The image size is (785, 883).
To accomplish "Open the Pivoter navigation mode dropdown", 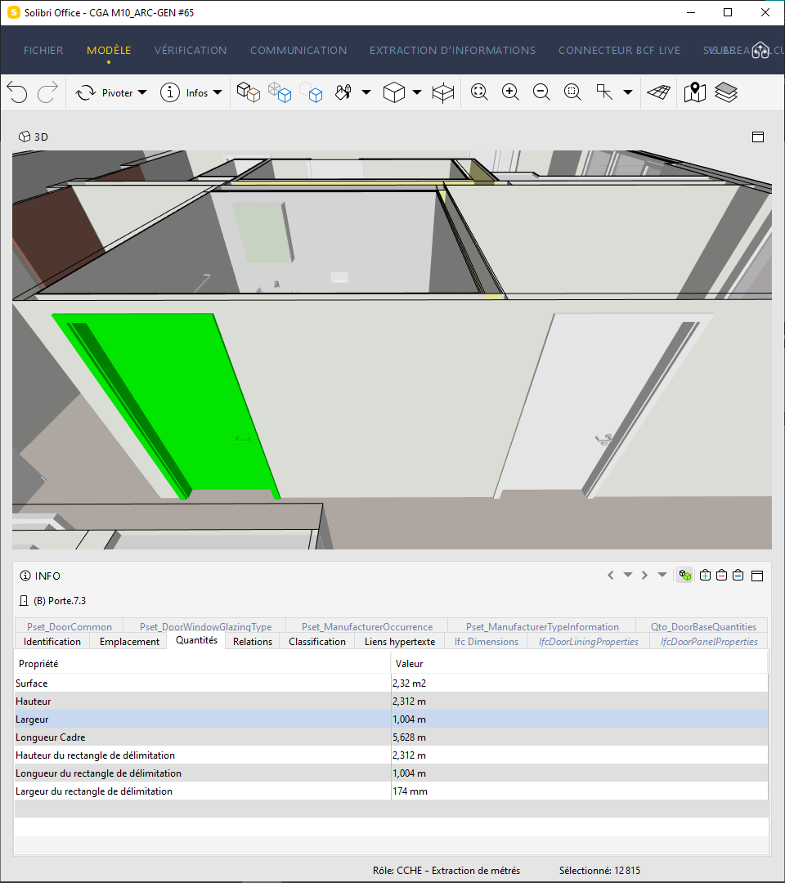I will point(142,92).
